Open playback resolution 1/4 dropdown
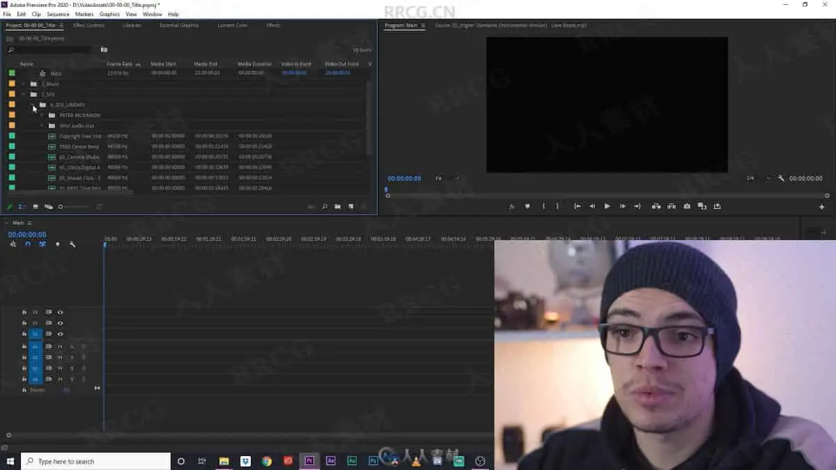 758,178
